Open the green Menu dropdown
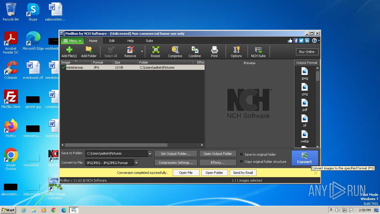 (x=72, y=41)
